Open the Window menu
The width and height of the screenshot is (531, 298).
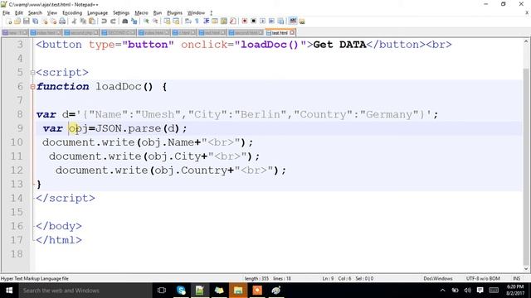196,13
